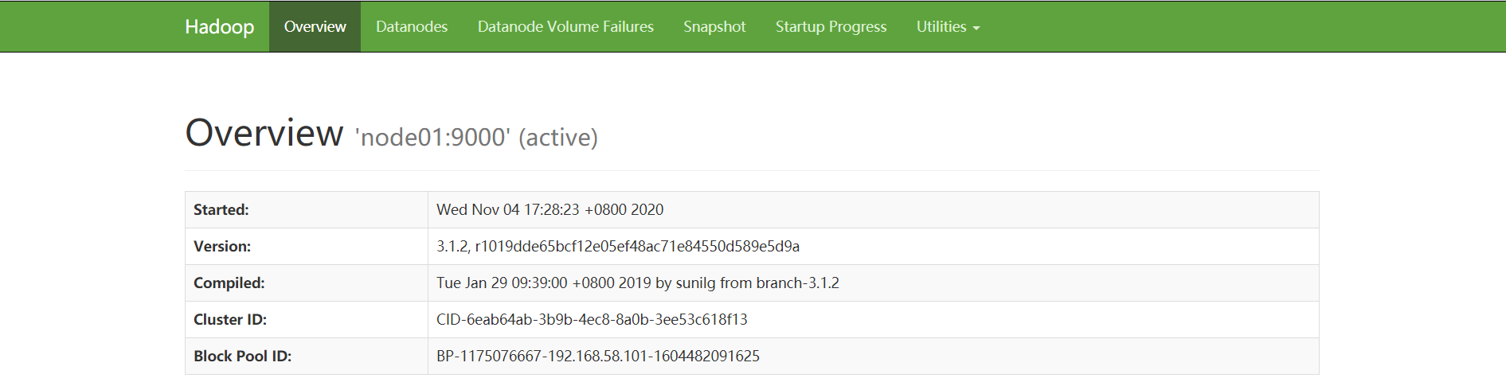Click the Block Pool ID: label
Image resolution: width=1506 pixels, height=382 pixels.
(x=242, y=356)
